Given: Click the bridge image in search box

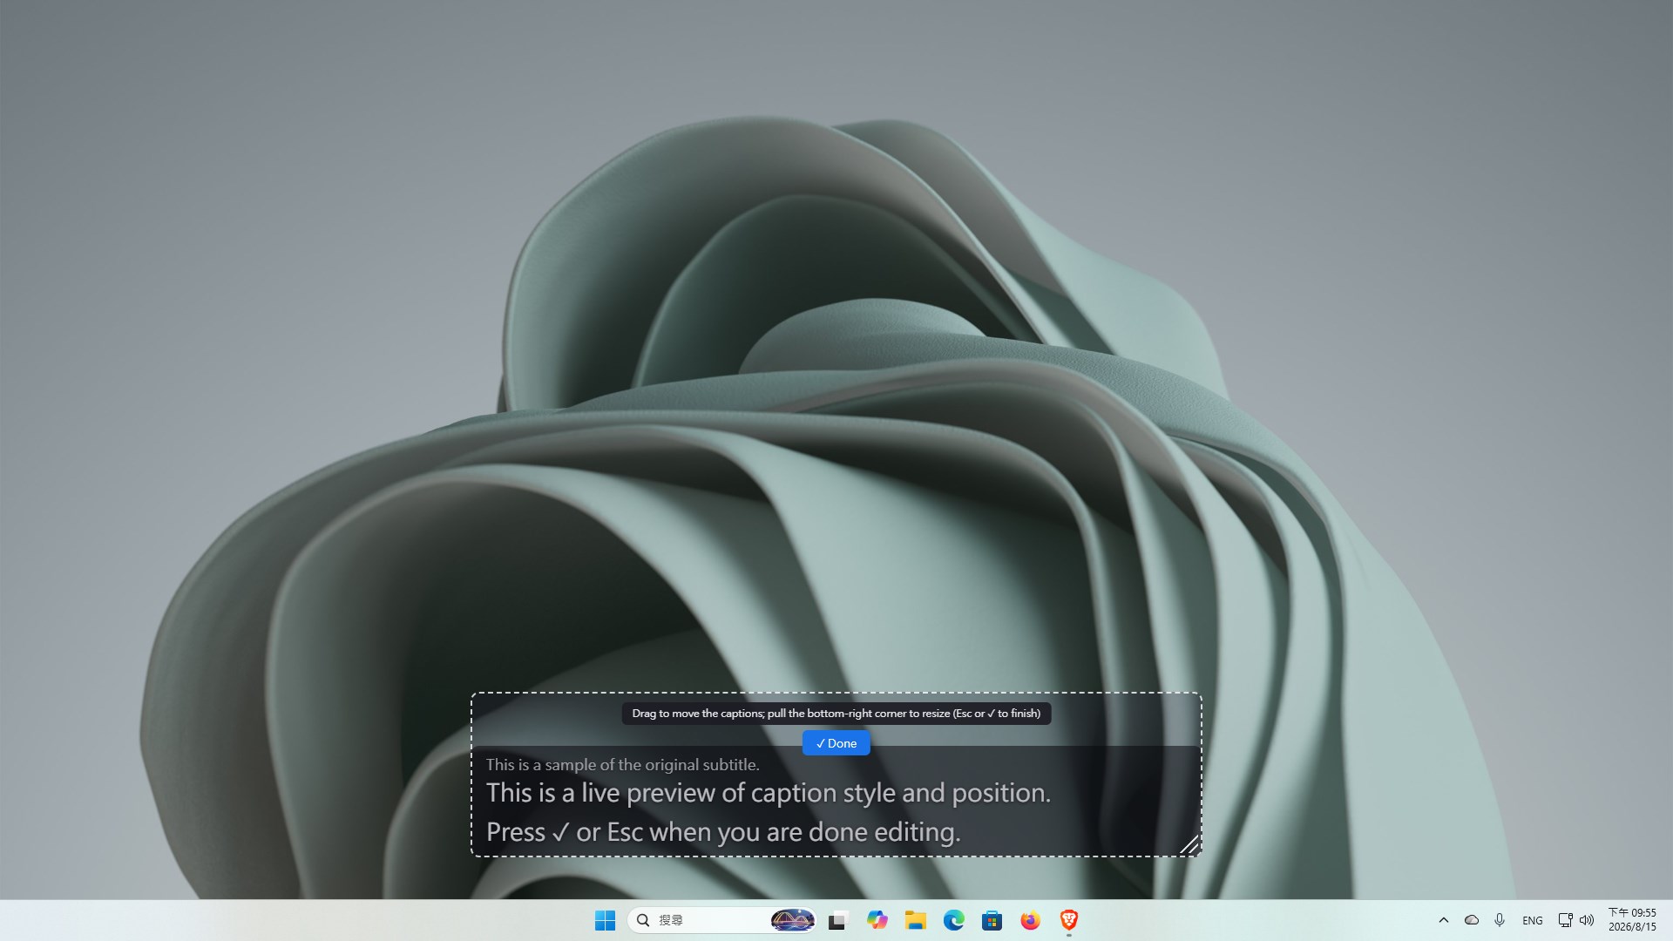Looking at the screenshot, I should 792,920.
